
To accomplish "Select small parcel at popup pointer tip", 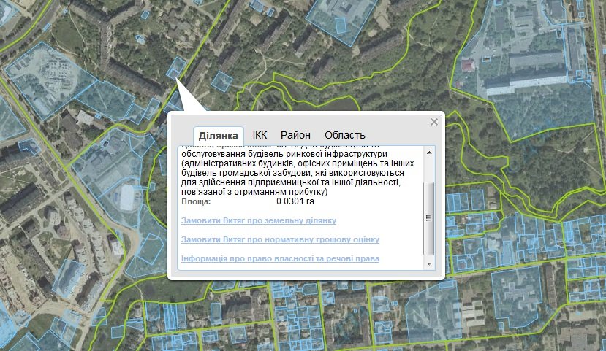I will click(x=175, y=69).
